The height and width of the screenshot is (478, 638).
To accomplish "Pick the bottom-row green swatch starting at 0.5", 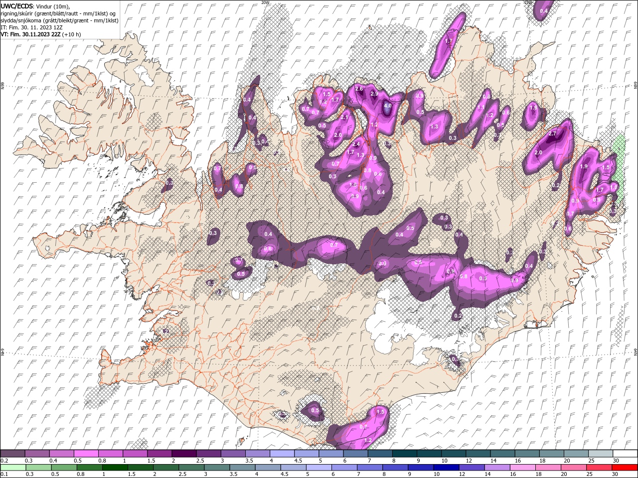I will pyautogui.click(x=64, y=468).
